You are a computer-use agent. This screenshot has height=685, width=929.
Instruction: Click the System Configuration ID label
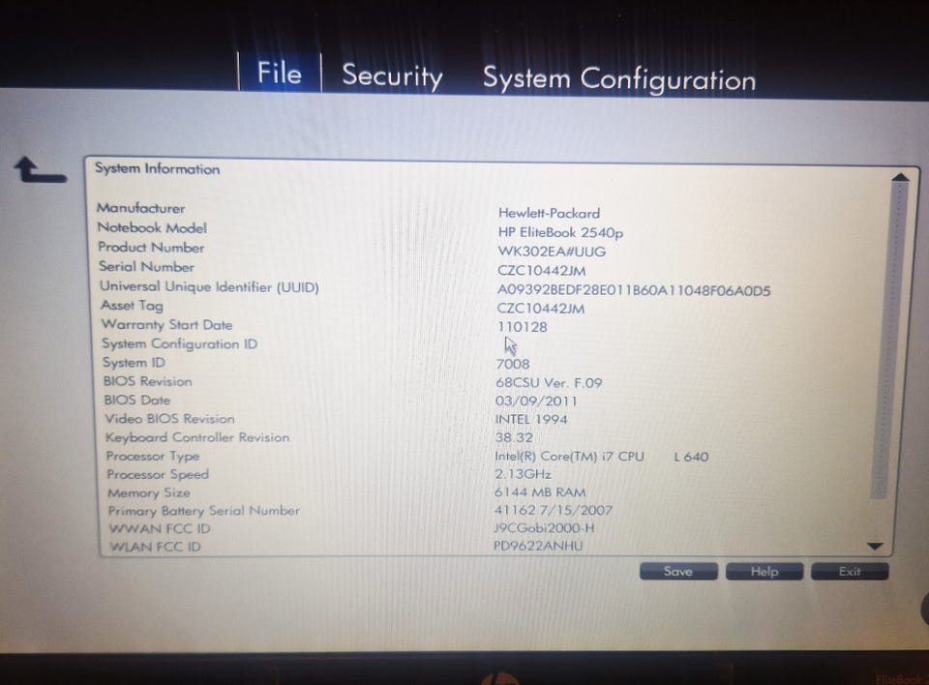coord(180,343)
